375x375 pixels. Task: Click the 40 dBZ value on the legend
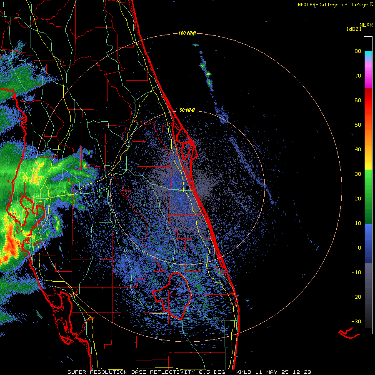click(358, 149)
